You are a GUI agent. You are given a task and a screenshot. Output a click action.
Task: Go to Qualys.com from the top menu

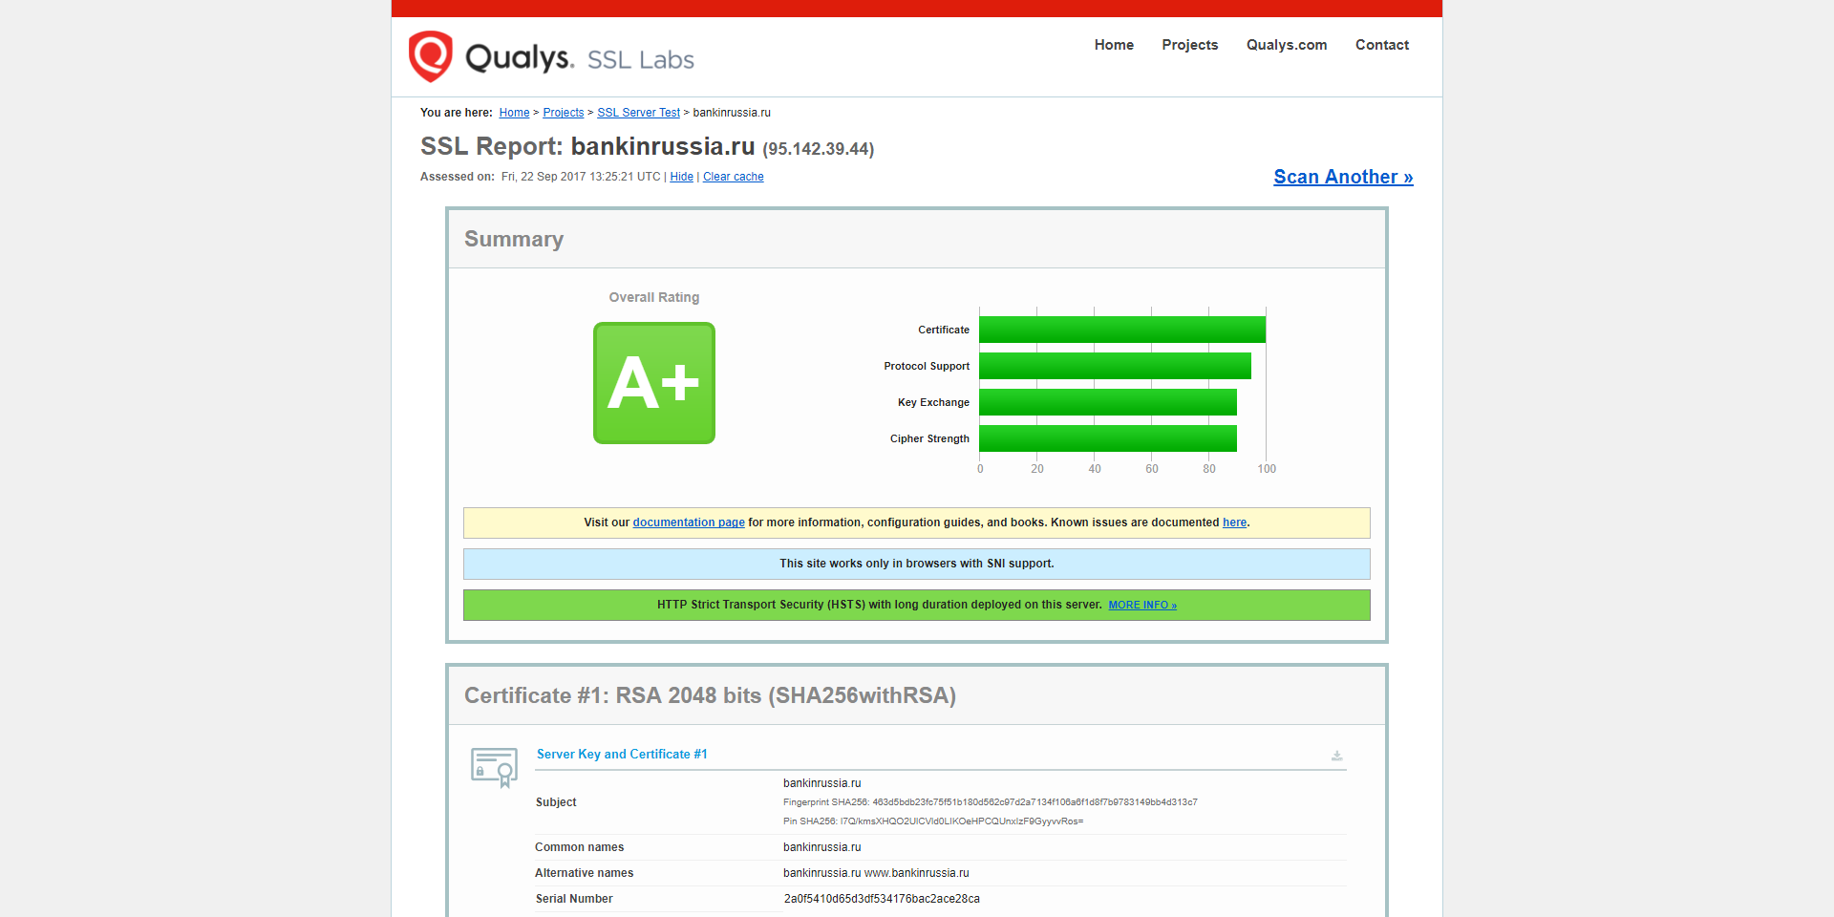[1286, 45]
